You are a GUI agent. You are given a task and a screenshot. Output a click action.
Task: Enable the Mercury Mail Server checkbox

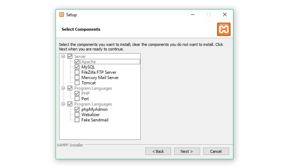77,78
